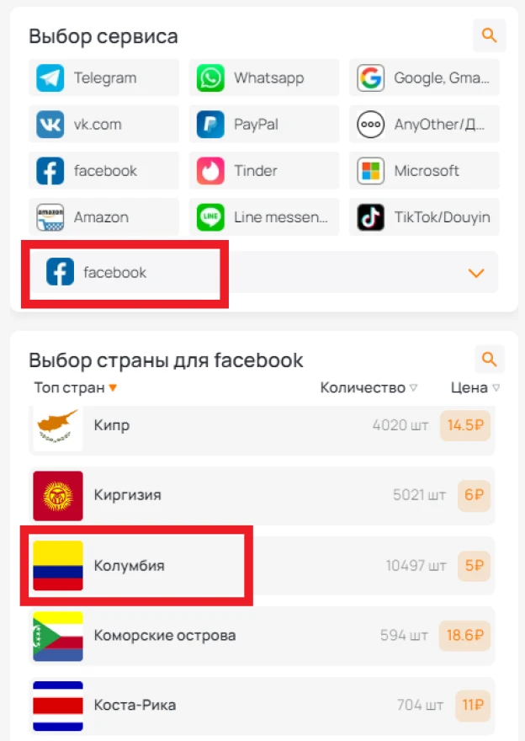Click the 14.5₽ price for Кипр
525x741 pixels.
[x=465, y=425]
